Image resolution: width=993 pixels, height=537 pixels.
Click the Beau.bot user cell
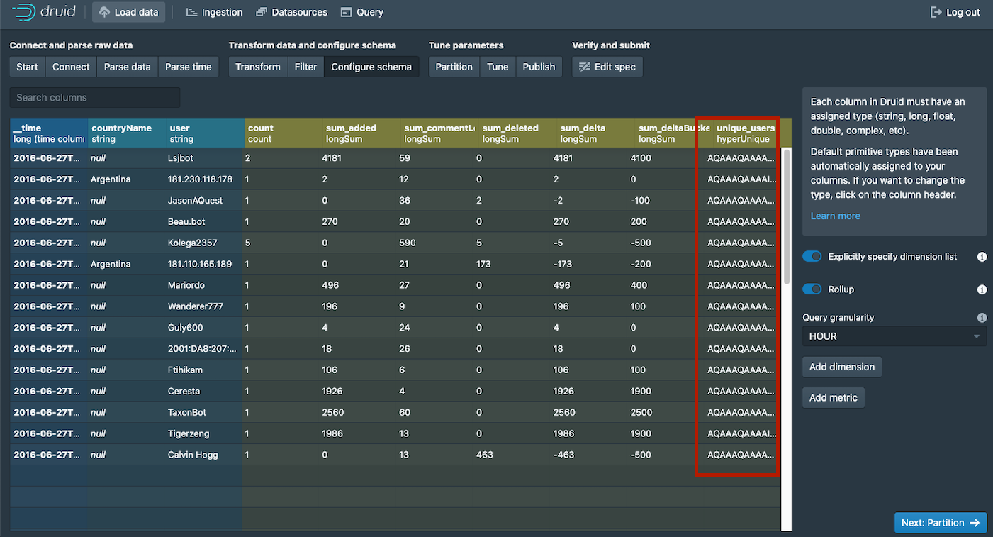(204, 221)
